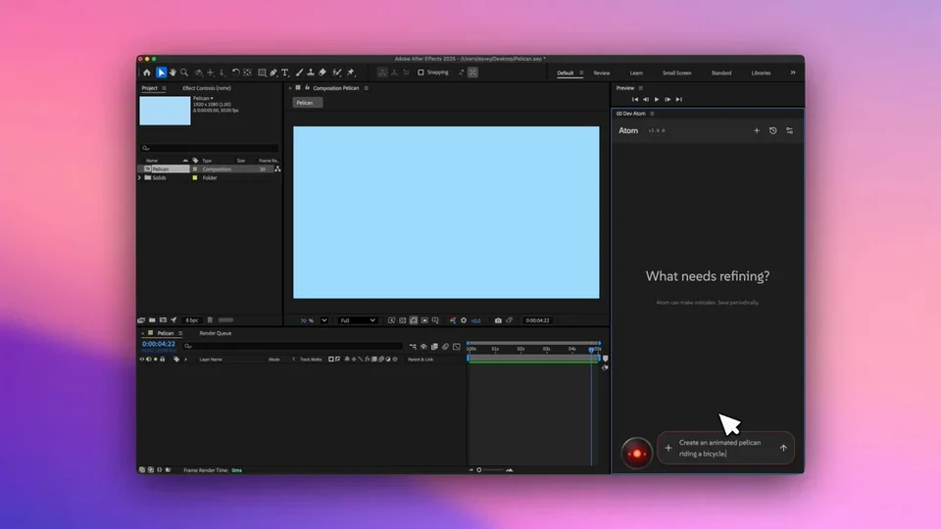Switch to Effect Controls tab
Image resolution: width=941 pixels, height=529 pixels.
(207, 88)
